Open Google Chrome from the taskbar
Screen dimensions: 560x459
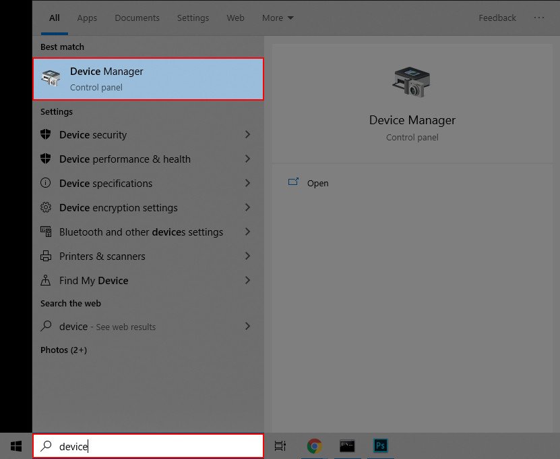pyautogui.click(x=313, y=446)
